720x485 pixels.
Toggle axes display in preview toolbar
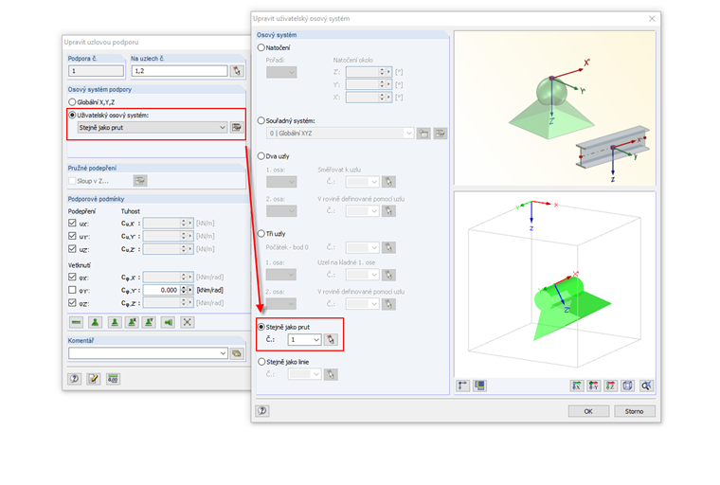[x=463, y=386]
